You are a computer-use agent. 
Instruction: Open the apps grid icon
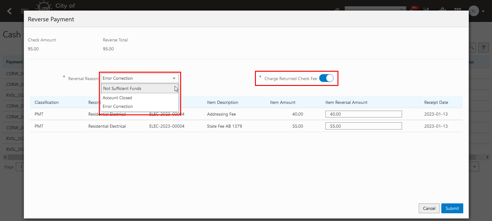[x=458, y=9]
